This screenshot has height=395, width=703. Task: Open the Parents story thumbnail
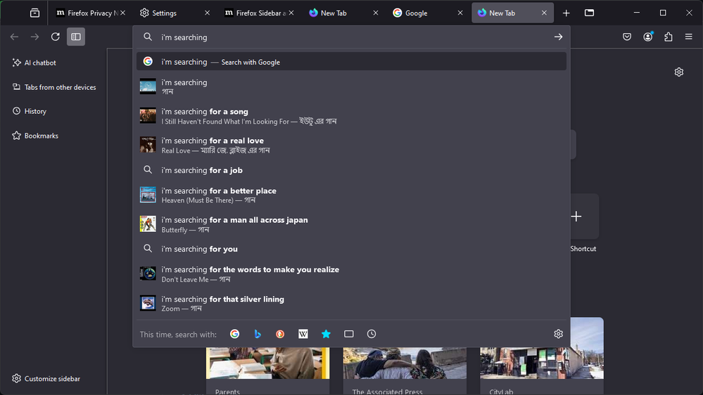[267, 363]
